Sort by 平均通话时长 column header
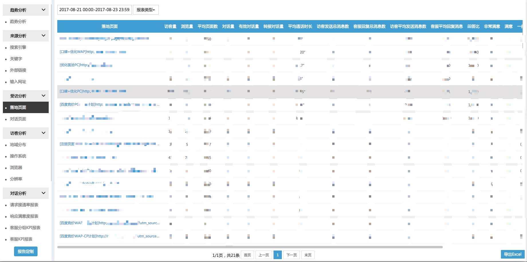Viewport: 527px width, 262px height. [300, 26]
